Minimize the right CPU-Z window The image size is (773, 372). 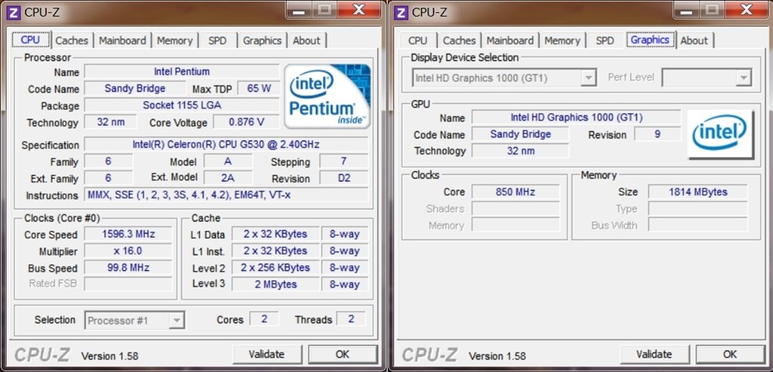tap(686, 9)
